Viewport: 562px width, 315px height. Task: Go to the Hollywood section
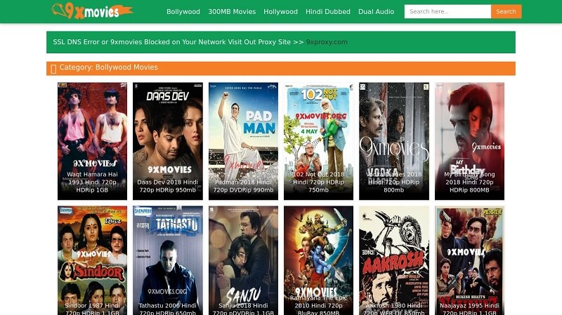[x=280, y=12]
